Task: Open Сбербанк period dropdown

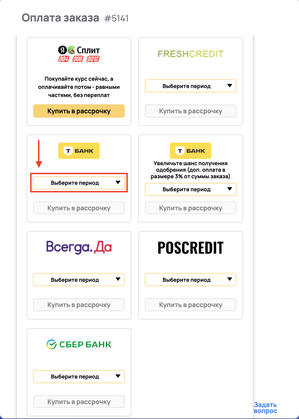Action: [79, 377]
